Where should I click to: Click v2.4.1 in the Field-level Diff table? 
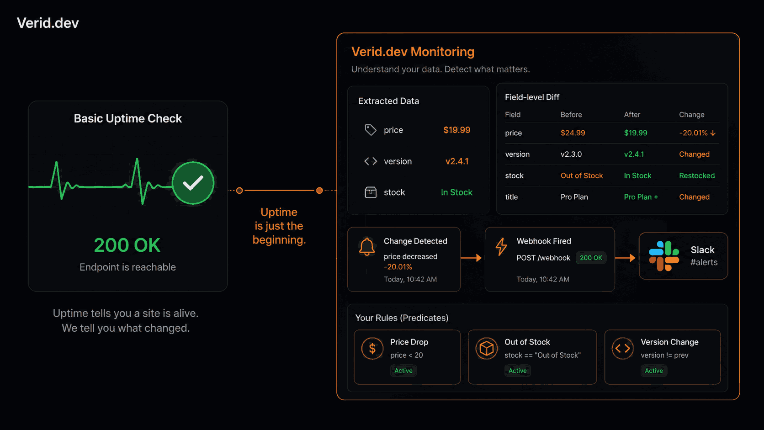click(634, 154)
